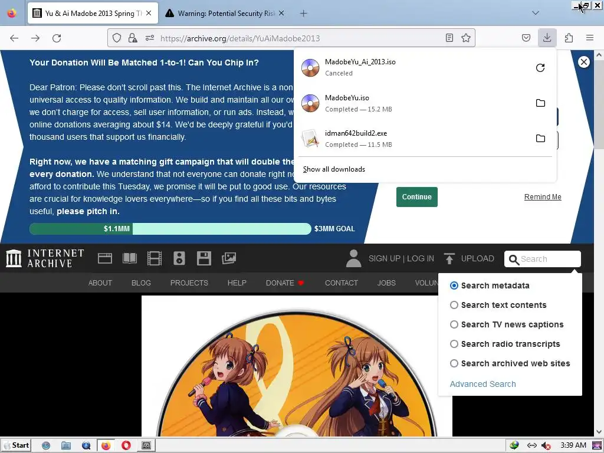The image size is (604, 453).
Task: Focus the Internet Archive search field
Action: [x=543, y=259]
